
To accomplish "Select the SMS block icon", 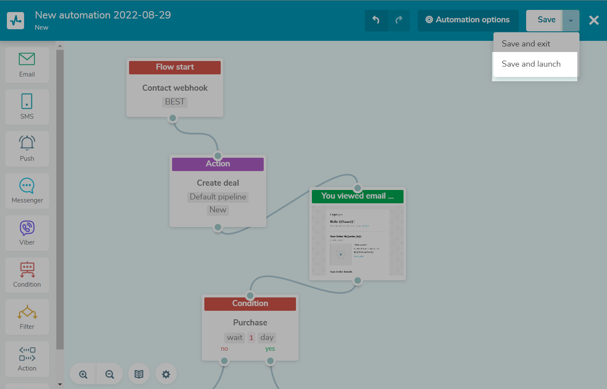I will 27,107.
